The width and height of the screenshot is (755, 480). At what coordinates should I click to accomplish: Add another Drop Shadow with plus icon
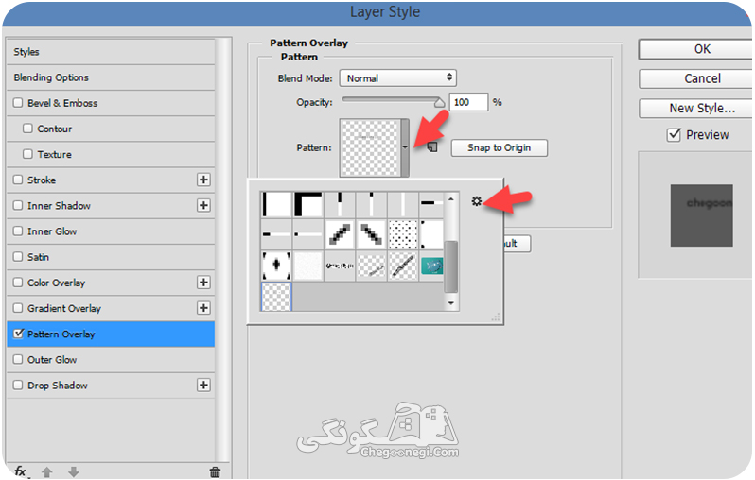[x=203, y=386]
